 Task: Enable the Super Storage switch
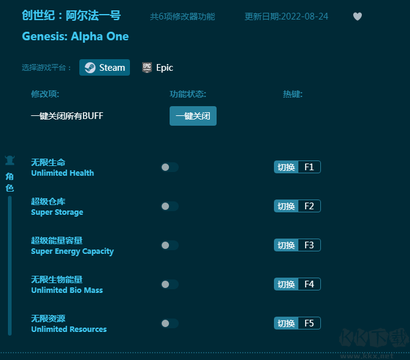pos(170,206)
